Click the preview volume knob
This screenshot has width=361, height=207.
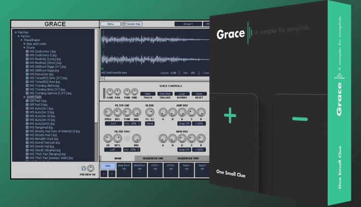[x=90, y=168]
